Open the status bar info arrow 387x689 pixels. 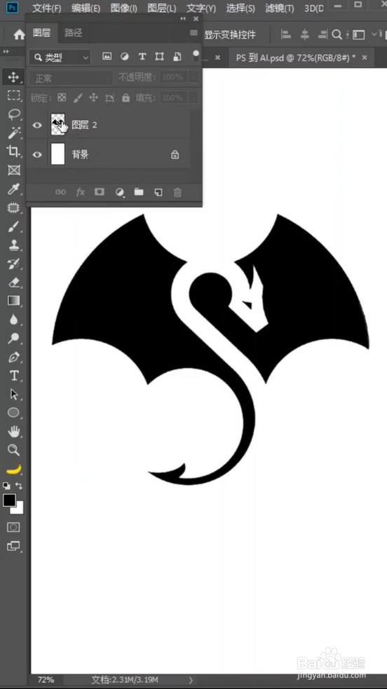[x=191, y=680]
